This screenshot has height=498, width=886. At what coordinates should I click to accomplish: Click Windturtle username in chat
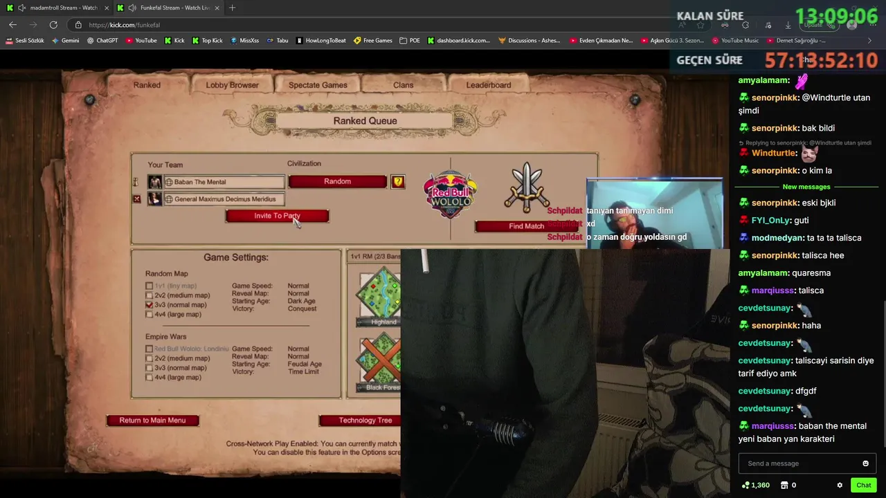774,154
